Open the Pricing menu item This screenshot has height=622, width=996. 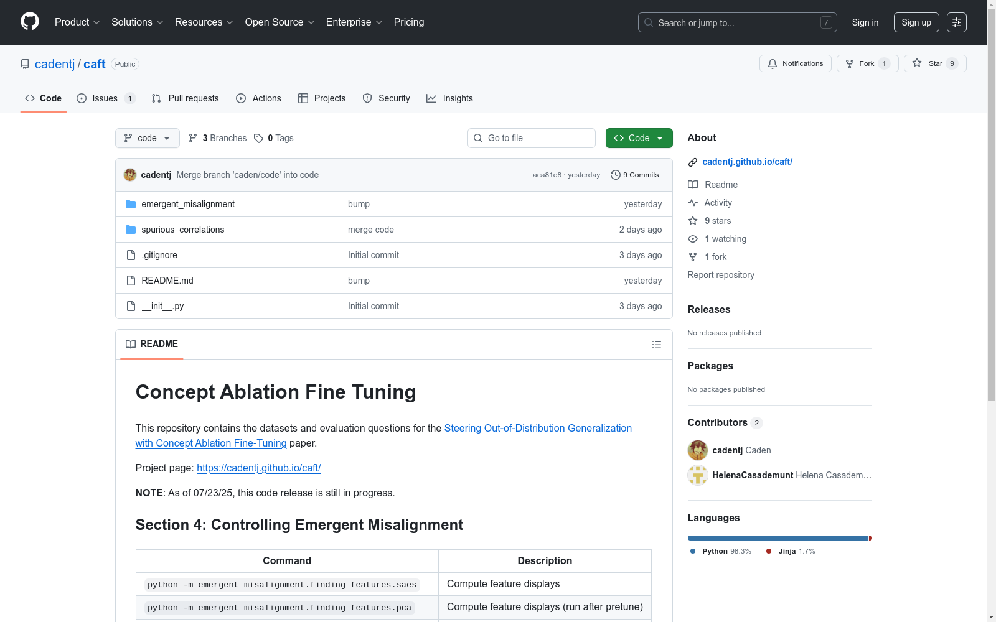pos(409,22)
